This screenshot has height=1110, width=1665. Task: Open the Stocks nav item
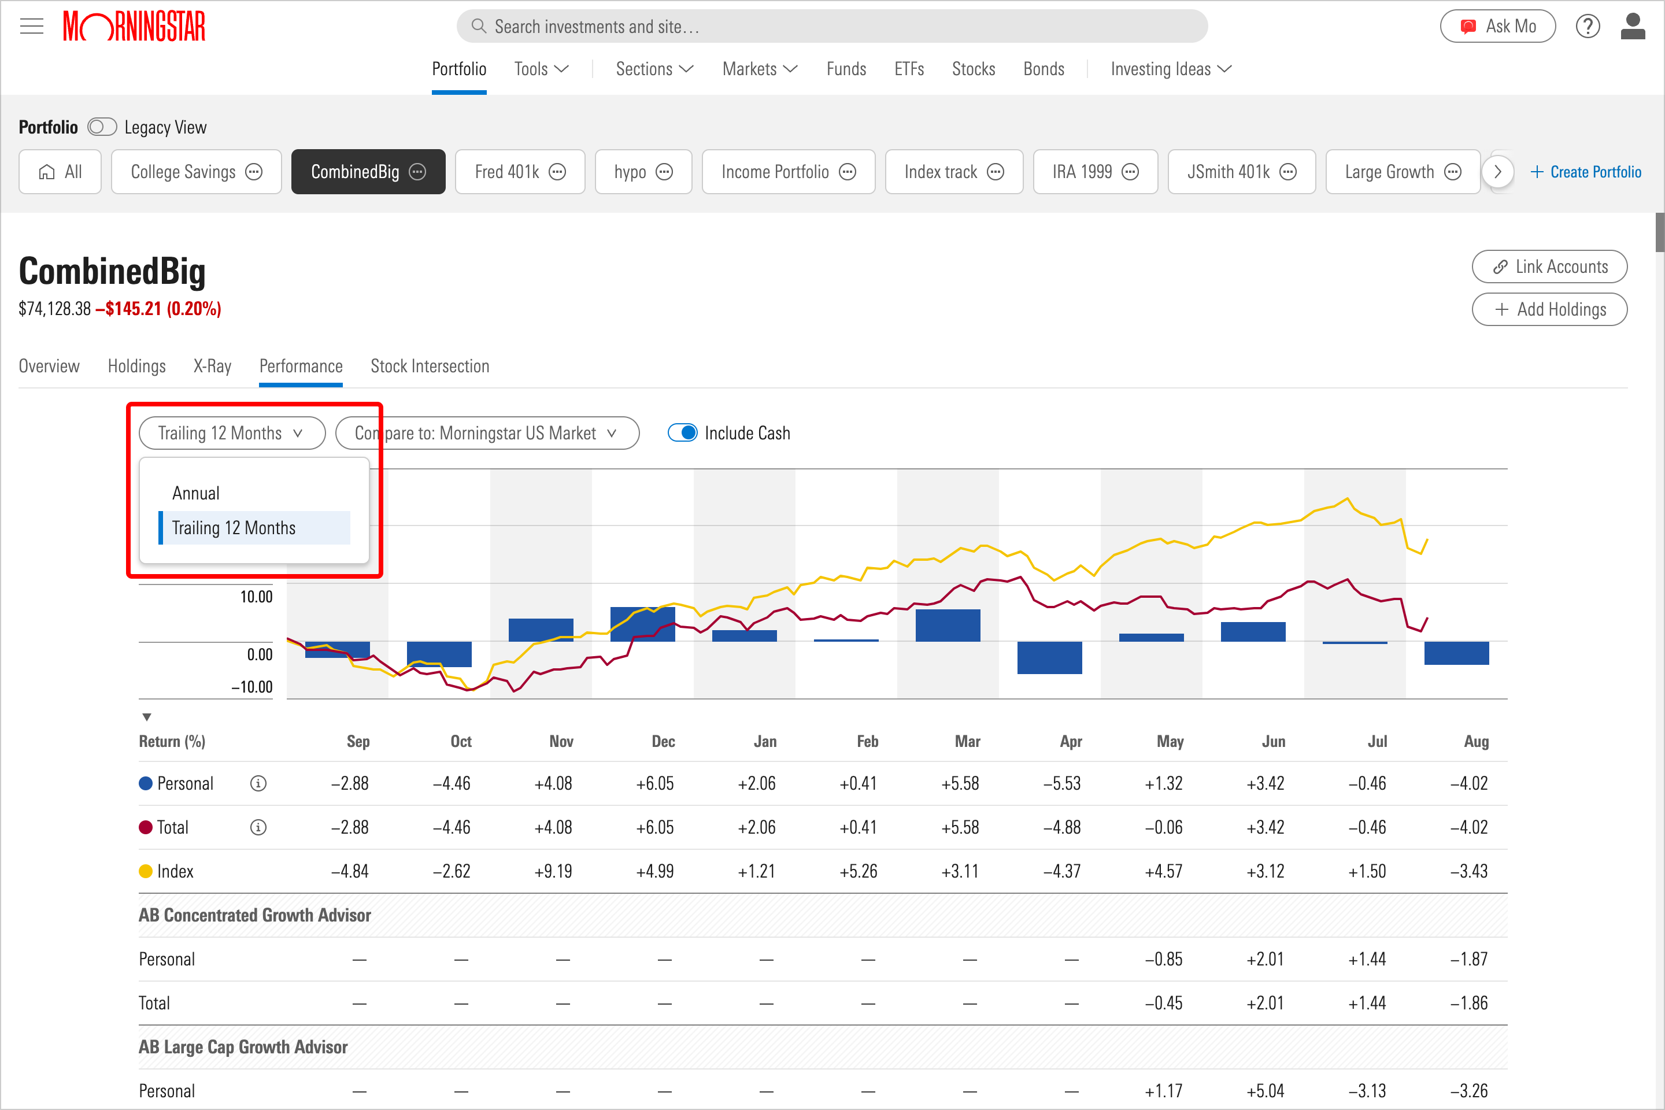pyautogui.click(x=974, y=69)
